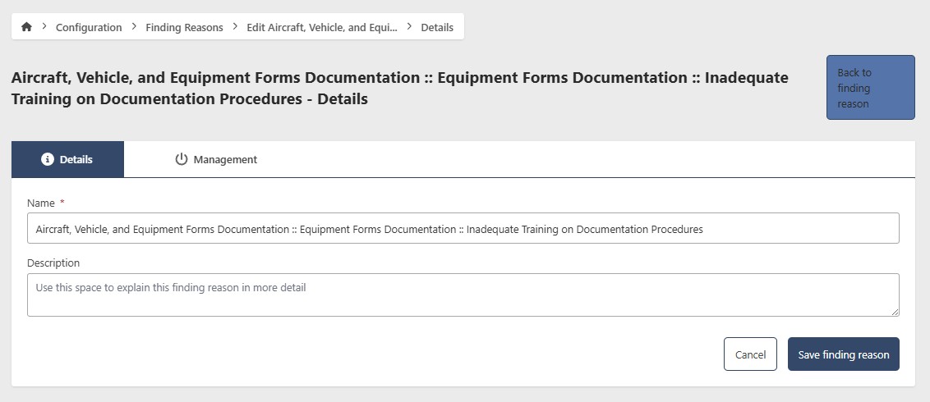930x402 pixels.
Task: Click chevron between home and Configuration
Action: click(44, 26)
